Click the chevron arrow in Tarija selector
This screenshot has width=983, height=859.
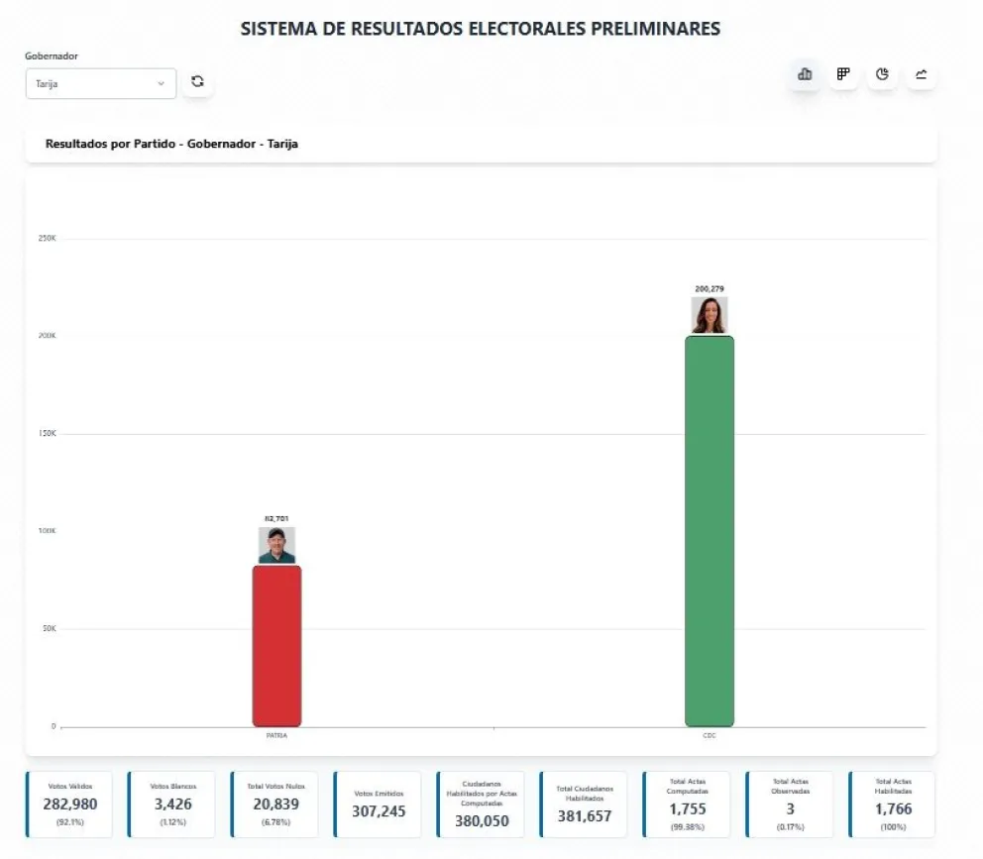click(x=161, y=83)
